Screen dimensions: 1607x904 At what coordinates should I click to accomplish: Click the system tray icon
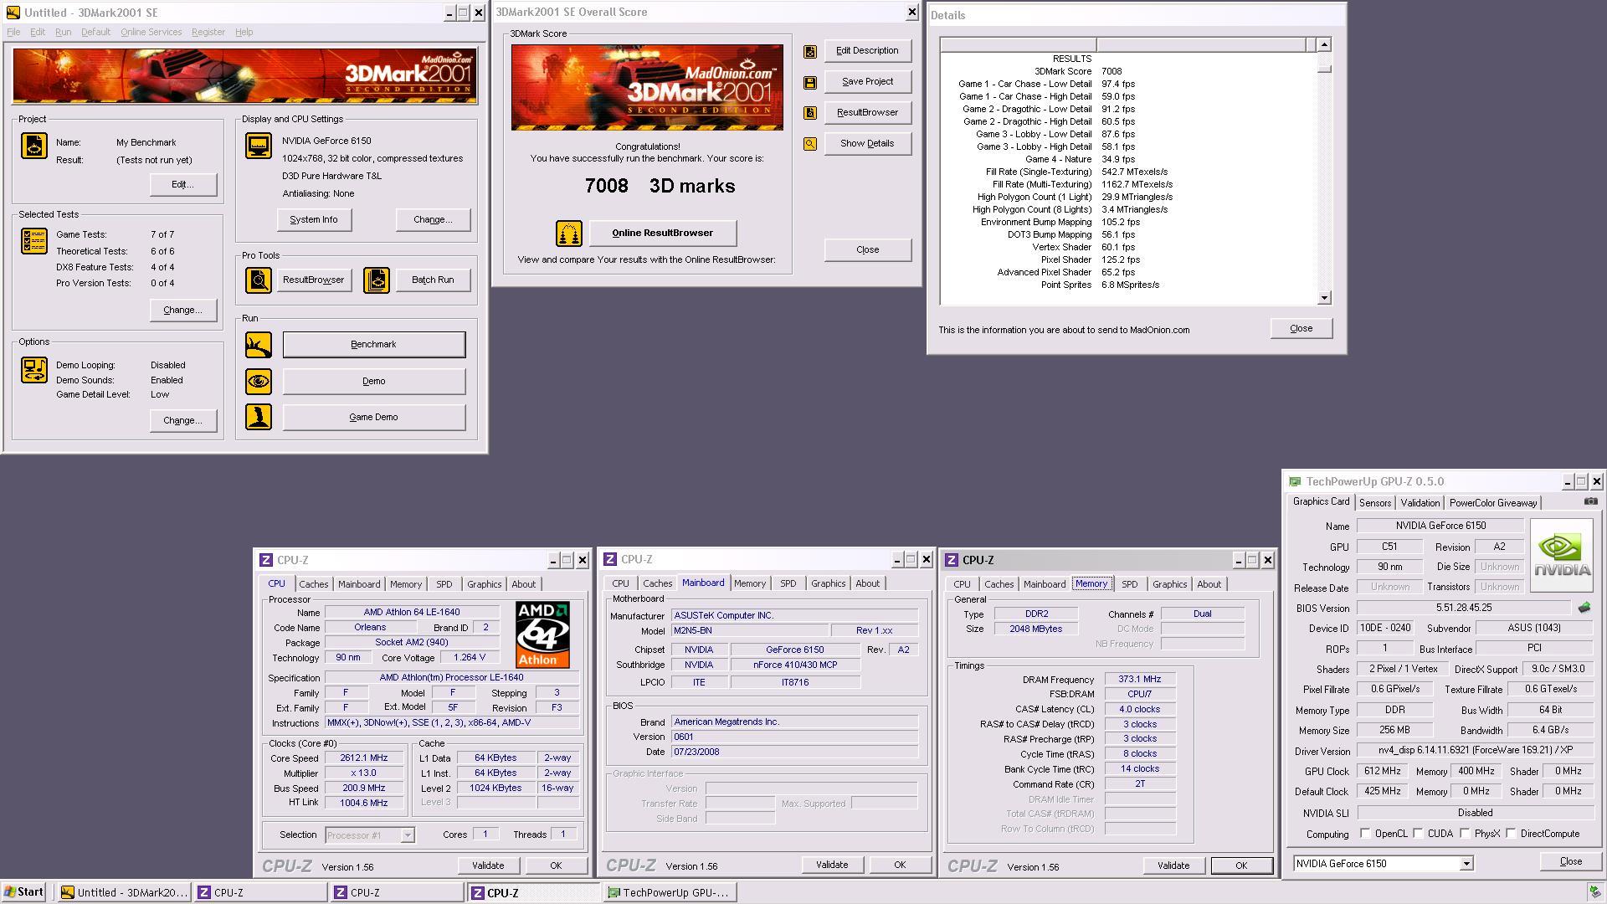(1595, 892)
